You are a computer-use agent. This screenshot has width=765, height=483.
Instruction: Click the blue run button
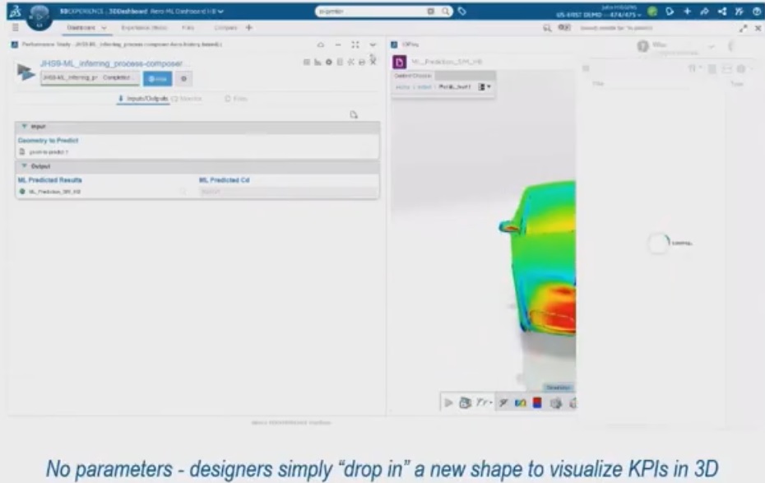pos(157,78)
